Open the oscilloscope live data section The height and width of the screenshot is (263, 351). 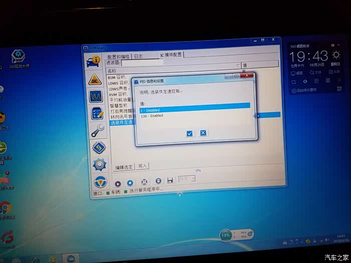click(96, 96)
